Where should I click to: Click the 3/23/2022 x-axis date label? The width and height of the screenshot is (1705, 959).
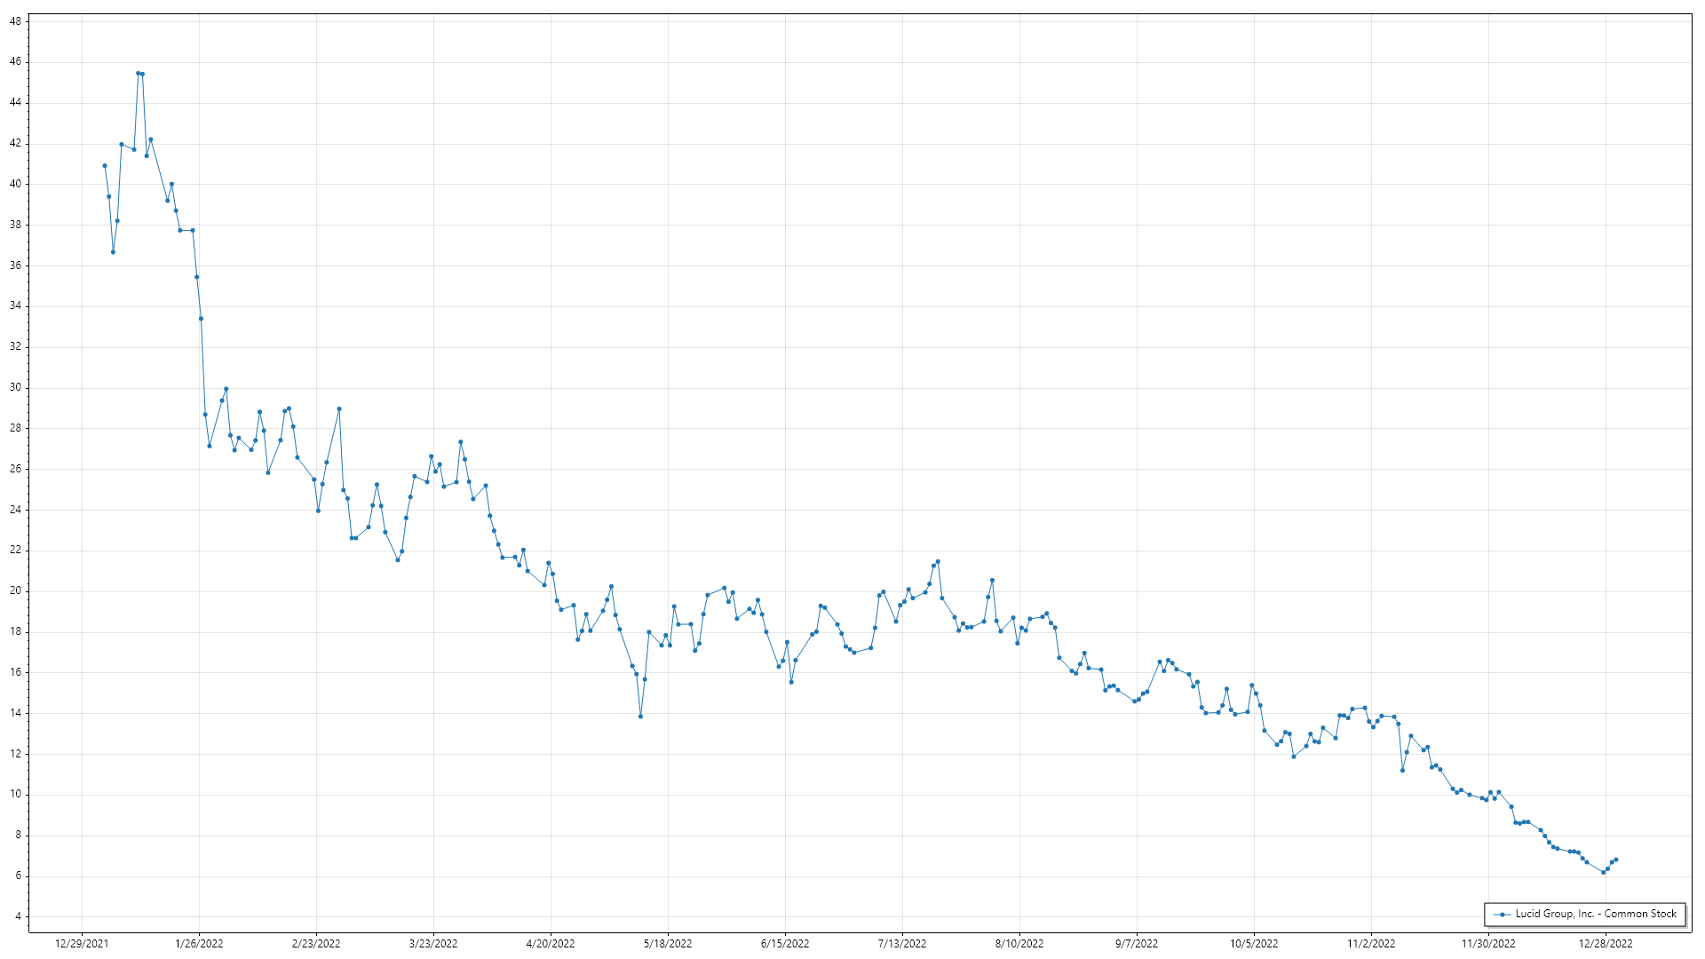[x=433, y=944]
